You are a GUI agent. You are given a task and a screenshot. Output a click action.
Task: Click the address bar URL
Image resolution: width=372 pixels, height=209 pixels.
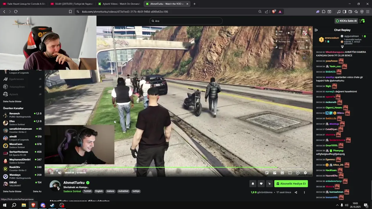click(125, 12)
